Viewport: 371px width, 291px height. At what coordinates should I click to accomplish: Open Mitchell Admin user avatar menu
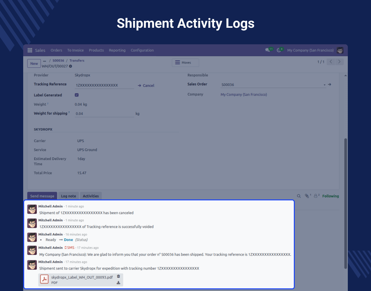point(340,50)
